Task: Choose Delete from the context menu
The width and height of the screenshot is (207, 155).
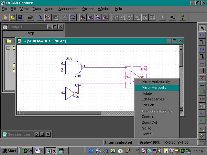Action: [x=157, y=134]
